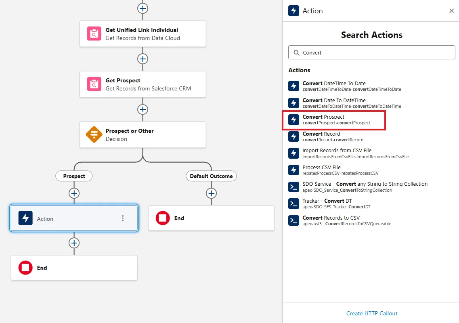Add element between the Action node and End
This screenshot has width=459, height=323.
click(x=74, y=243)
